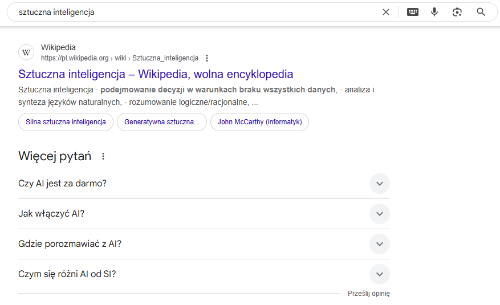Click the snippet text podejmowanie decyzji w warunkach
Image resolution: width=500 pixels, height=305 pixels.
(168, 90)
